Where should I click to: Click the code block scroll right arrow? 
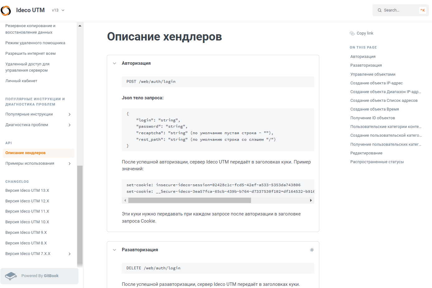click(311, 201)
